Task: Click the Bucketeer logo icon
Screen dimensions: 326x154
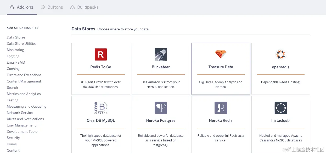Action: [x=161, y=54]
